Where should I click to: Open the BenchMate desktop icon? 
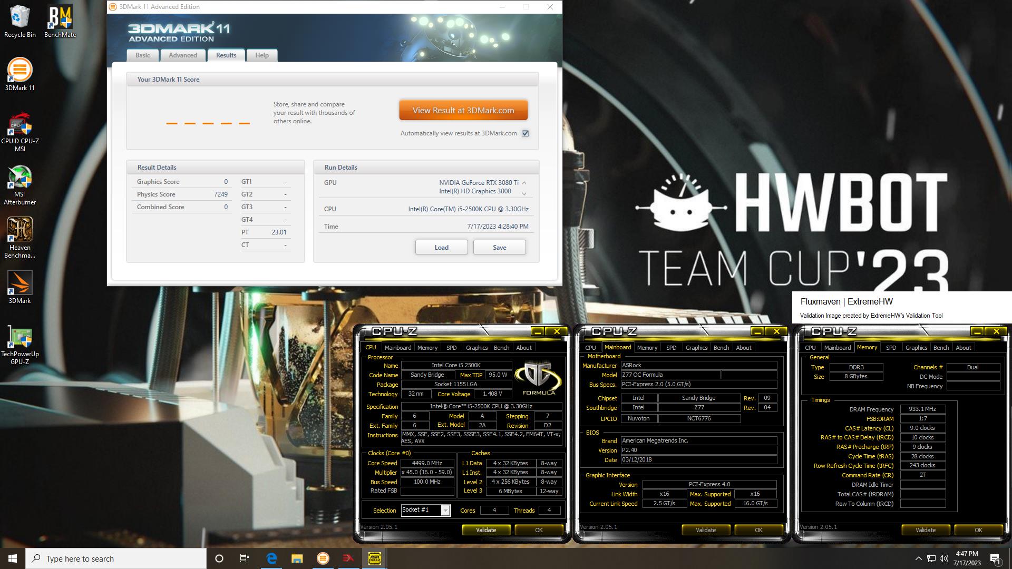(x=60, y=21)
